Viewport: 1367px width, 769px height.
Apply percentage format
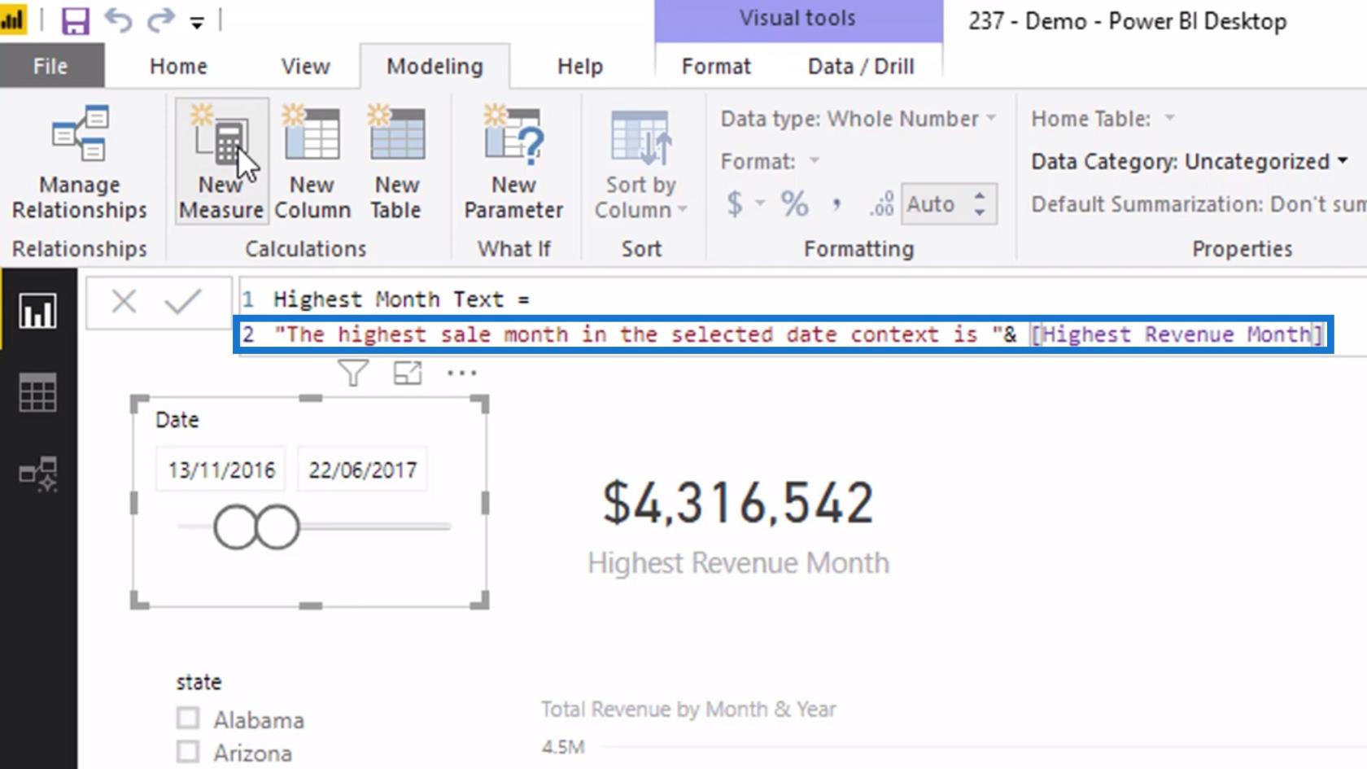795,203
